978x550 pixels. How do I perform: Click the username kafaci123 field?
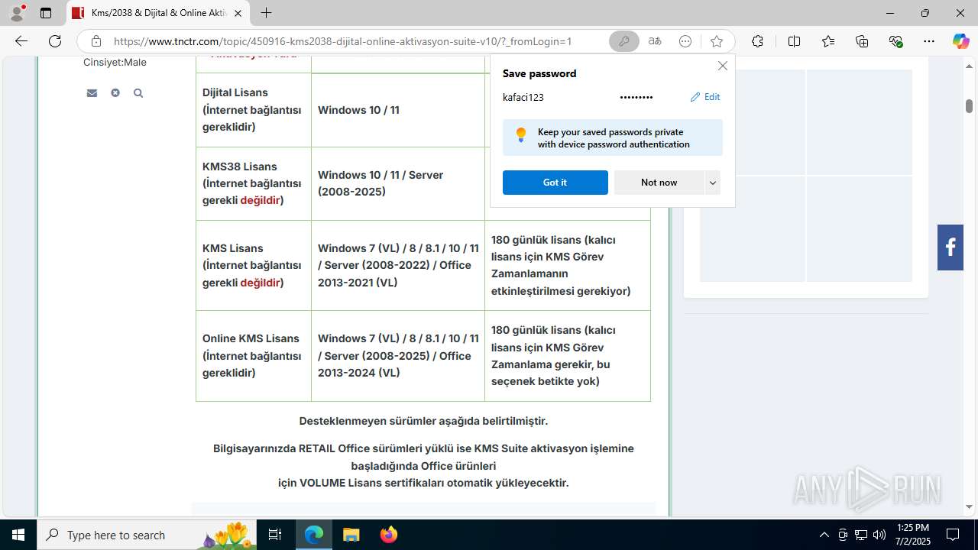tap(523, 97)
